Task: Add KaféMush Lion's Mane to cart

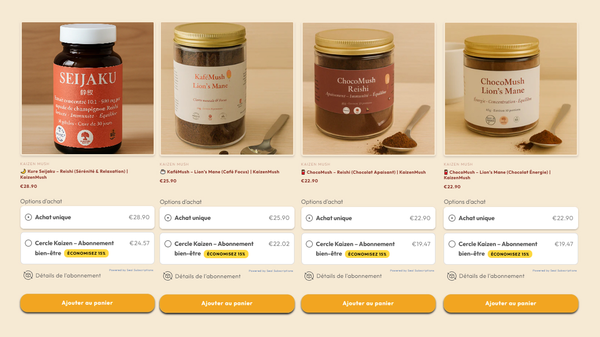Action: tap(227, 303)
